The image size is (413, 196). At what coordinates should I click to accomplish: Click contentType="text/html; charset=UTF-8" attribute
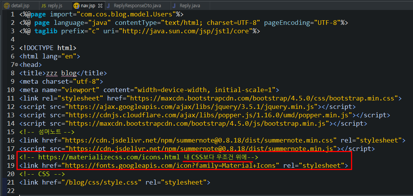point(188,23)
